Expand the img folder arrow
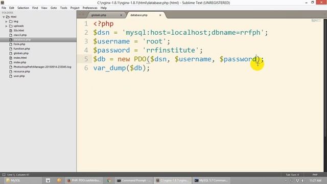This screenshot has height=184, width=327. coord(6,21)
